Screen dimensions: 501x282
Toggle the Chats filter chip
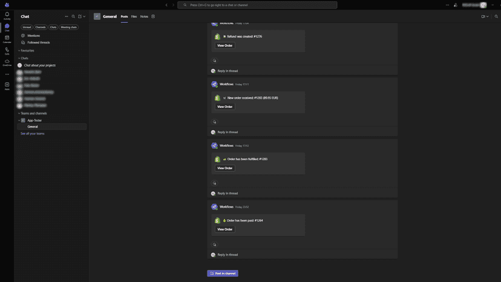pyautogui.click(x=53, y=27)
